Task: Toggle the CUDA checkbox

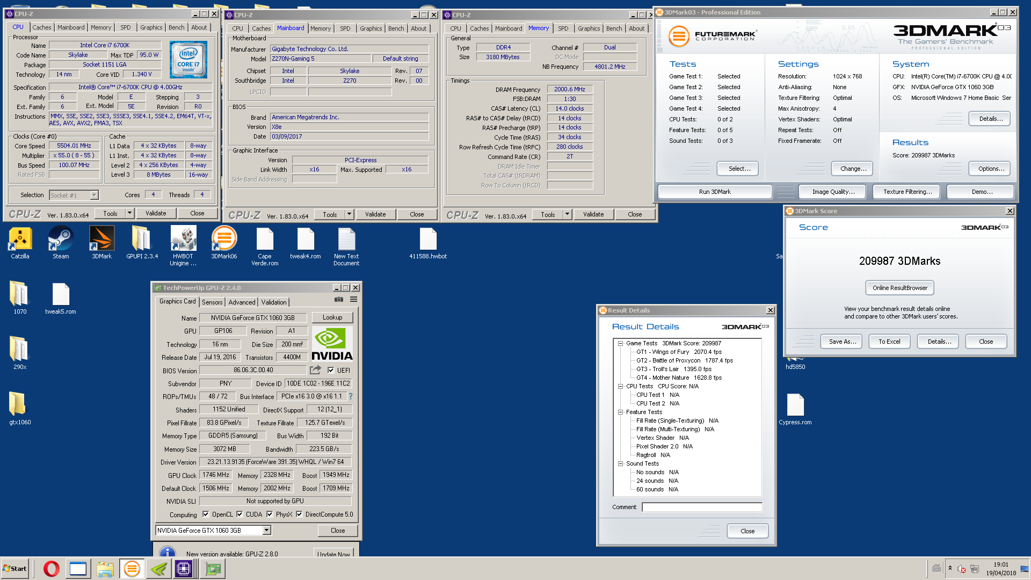Action: (x=239, y=514)
